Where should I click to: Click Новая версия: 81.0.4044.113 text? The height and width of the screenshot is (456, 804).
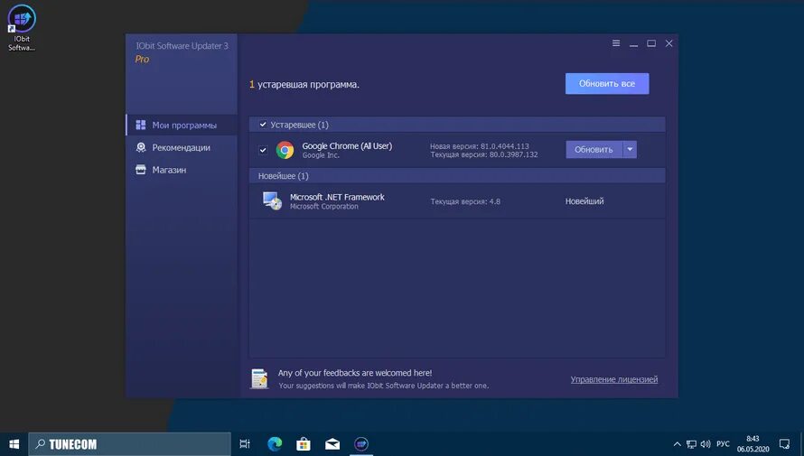pyautogui.click(x=480, y=146)
